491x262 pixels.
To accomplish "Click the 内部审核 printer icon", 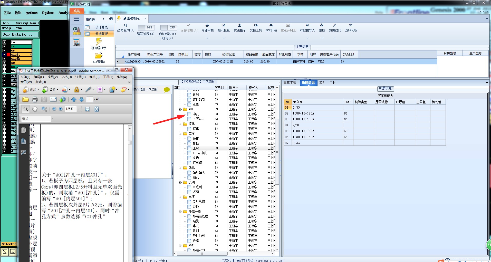I will (x=207, y=25).
